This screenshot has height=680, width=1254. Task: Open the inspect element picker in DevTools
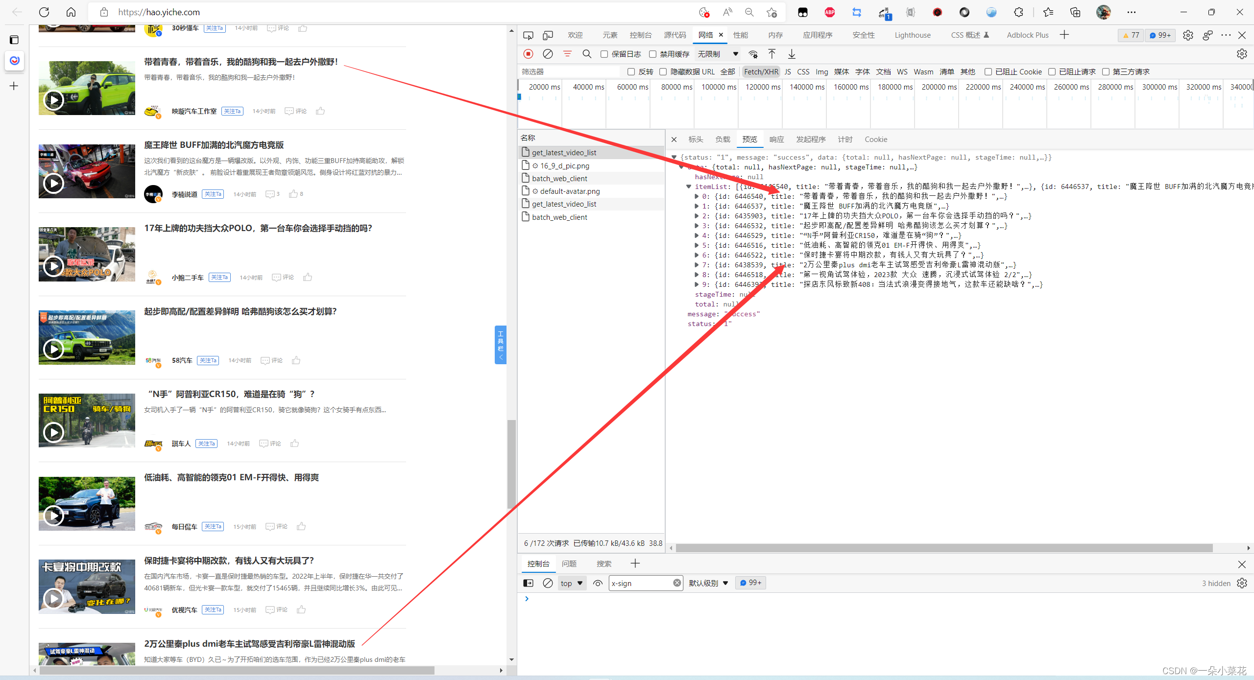click(528, 35)
